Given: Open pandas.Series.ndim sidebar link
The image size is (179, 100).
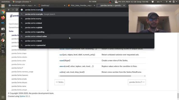Looking at the screenshot, I should pos(19,61).
